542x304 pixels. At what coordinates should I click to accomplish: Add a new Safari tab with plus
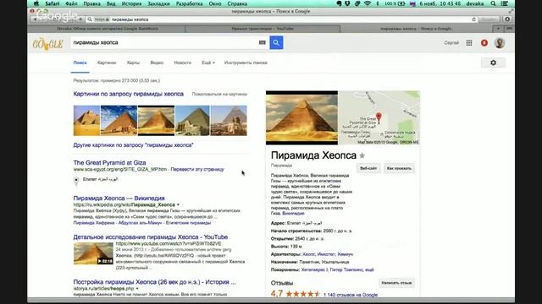(x=498, y=29)
